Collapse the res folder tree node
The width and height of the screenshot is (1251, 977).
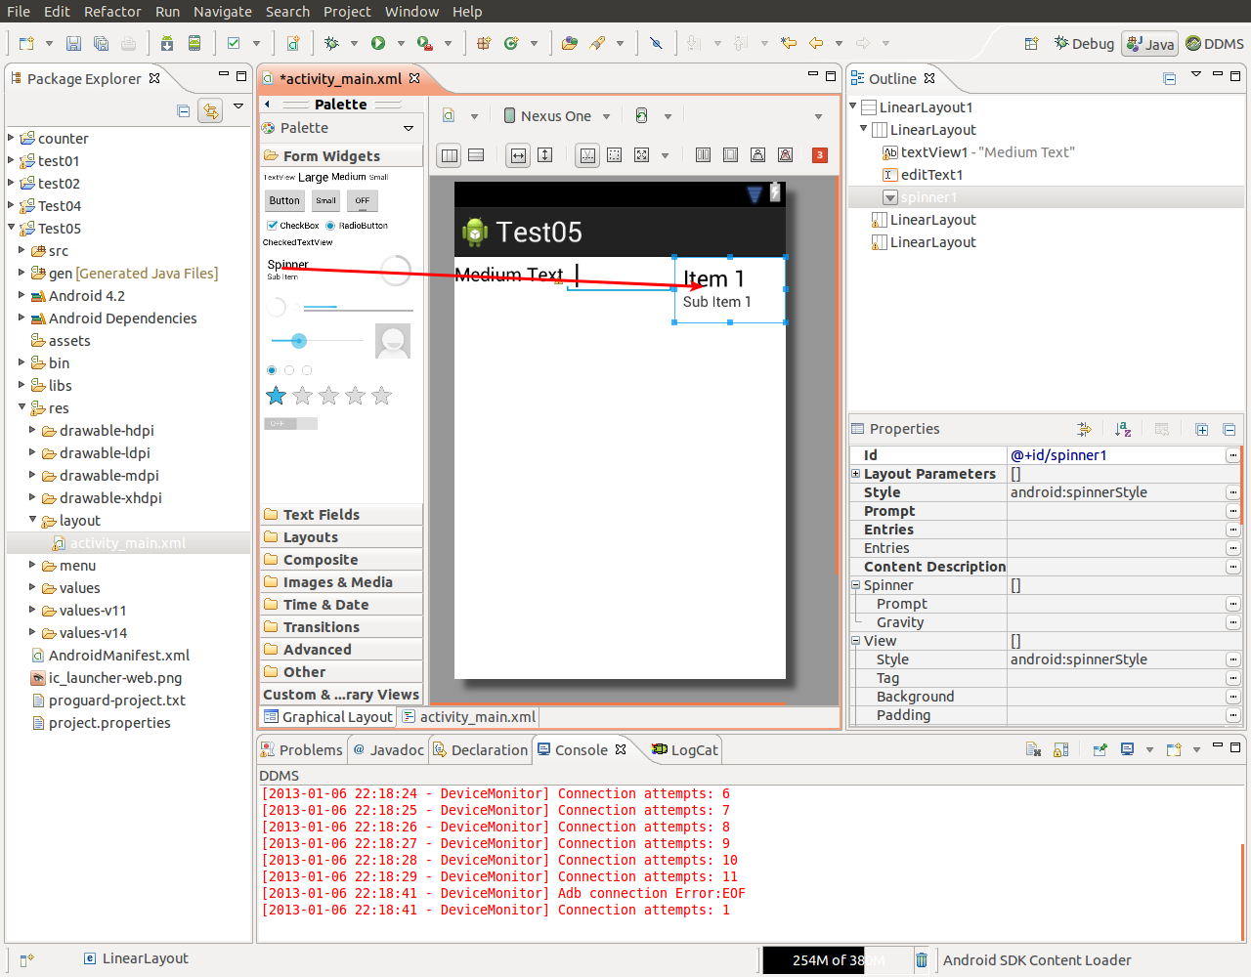click(22, 407)
